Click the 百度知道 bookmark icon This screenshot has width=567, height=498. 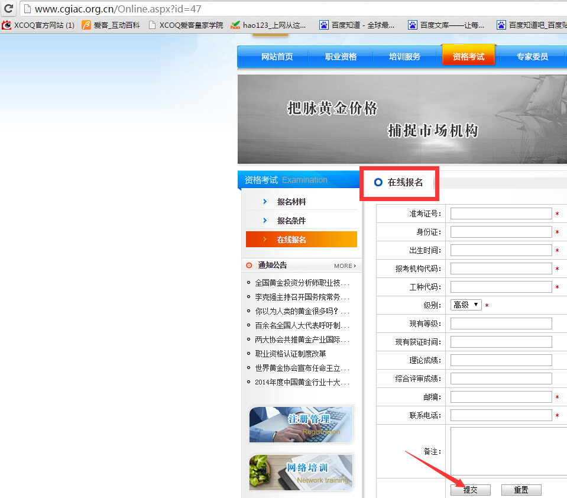click(323, 25)
